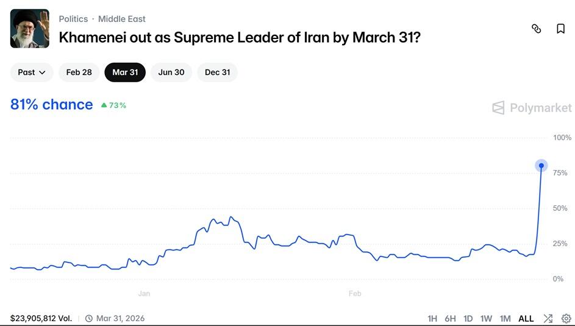Click the shuffle/compare arrows chart icon

coord(548,318)
